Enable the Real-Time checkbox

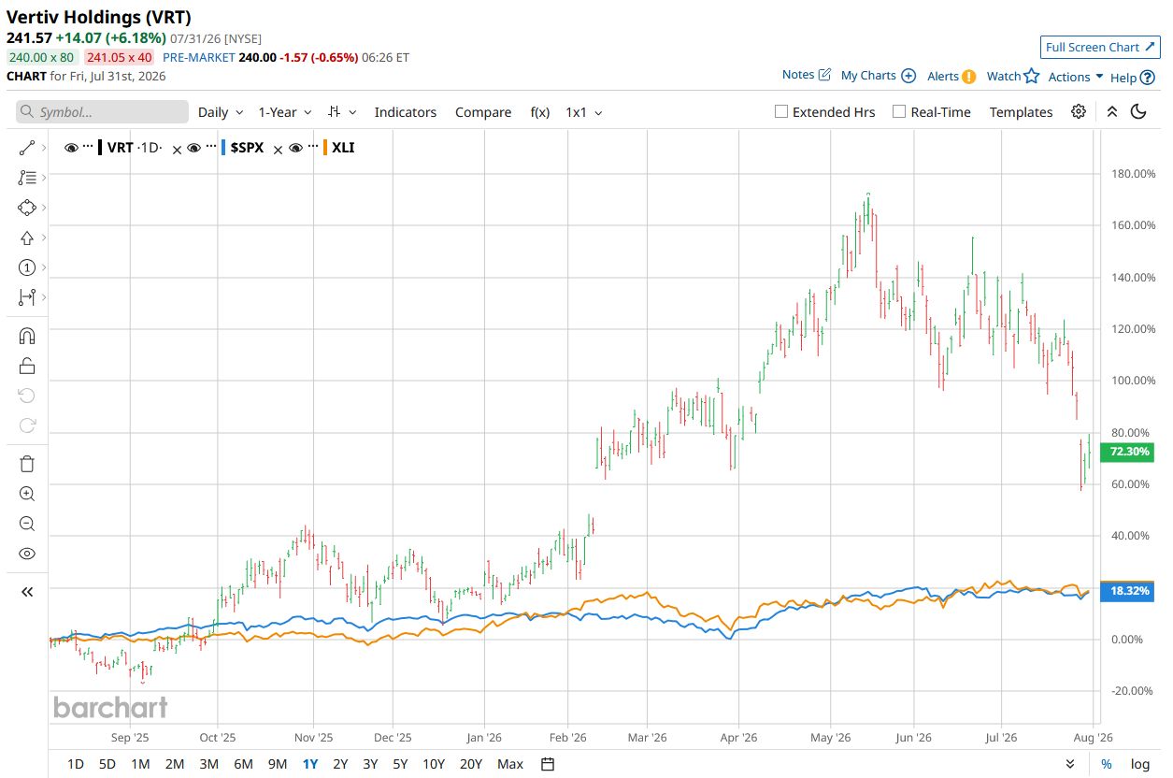coord(899,111)
